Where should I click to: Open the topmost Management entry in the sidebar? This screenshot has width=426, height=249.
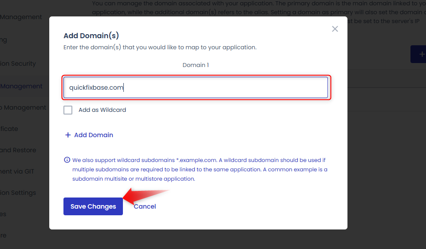pyautogui.click(x=21, y=17)
